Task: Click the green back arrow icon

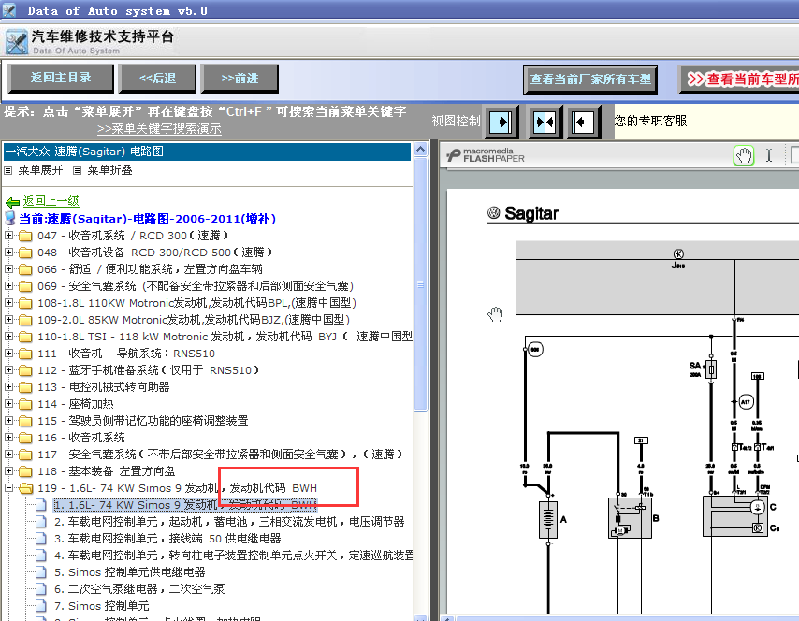Action: 12,202
